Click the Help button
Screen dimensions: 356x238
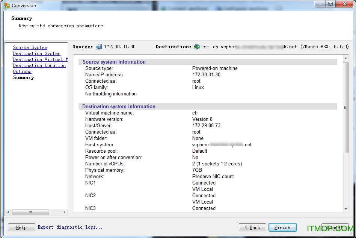click(21, 228)
